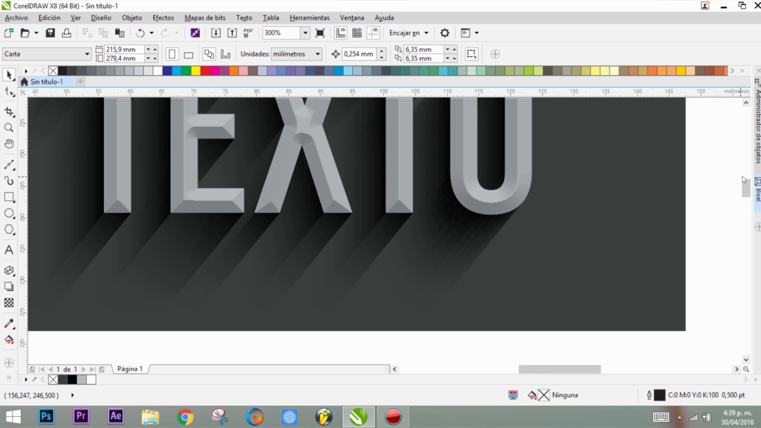
Task: Switch to the Sin título-1 document tab
Action: (46, 81)
